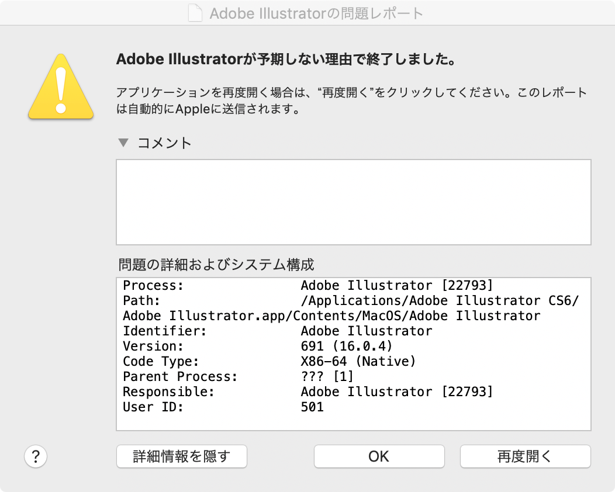Click the Code Type: X86-64 (Native) line

click(270, 362)
